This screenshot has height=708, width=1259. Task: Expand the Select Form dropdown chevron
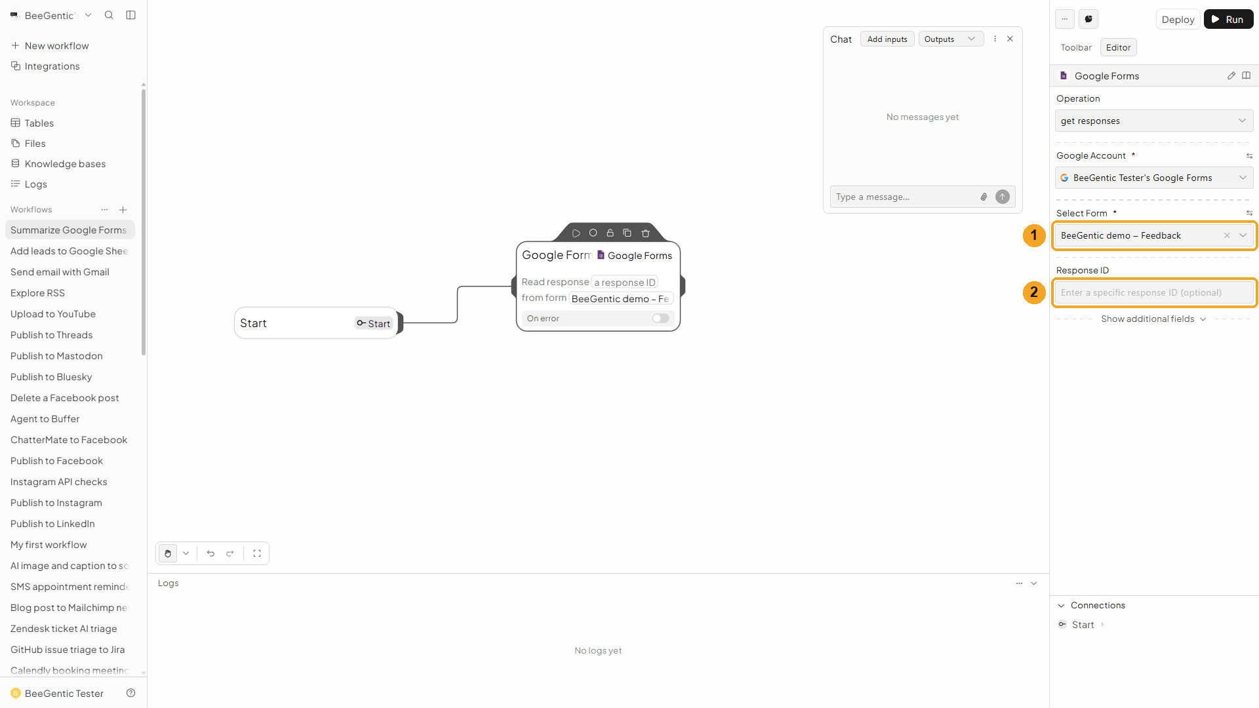pos(1243,235)
